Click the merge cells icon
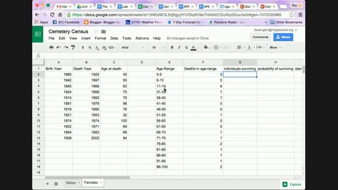 226,47
